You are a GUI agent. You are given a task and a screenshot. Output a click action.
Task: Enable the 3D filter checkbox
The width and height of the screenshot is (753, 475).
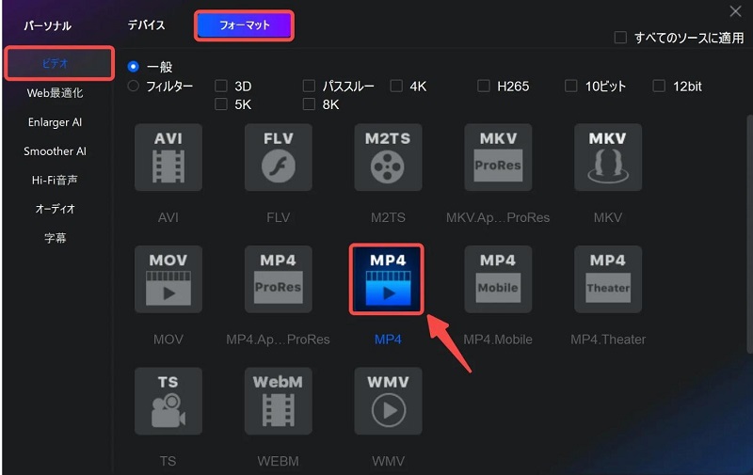click(221, 86)
